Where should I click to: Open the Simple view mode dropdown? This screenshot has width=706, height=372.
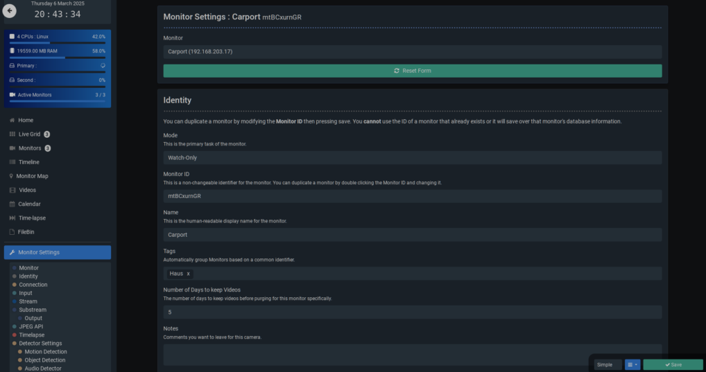tap(608, 364)
